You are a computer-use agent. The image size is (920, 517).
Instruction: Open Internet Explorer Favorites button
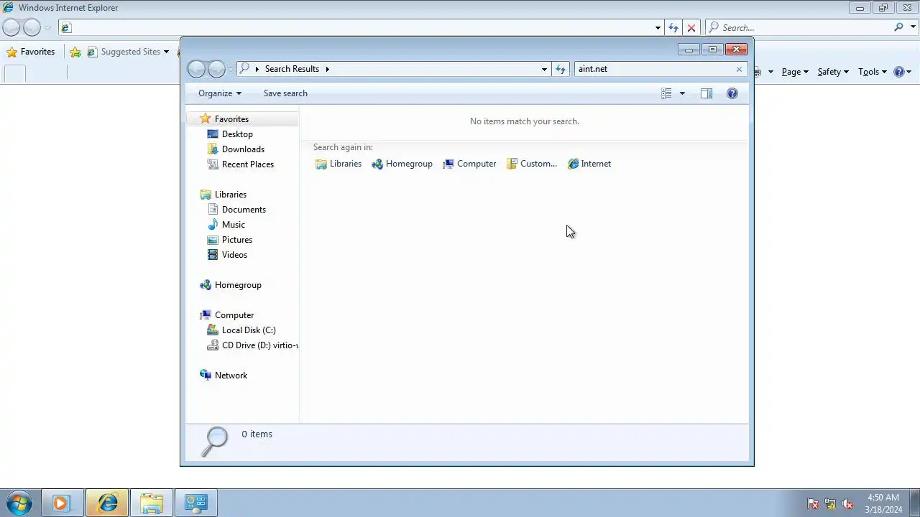(30, 52)
